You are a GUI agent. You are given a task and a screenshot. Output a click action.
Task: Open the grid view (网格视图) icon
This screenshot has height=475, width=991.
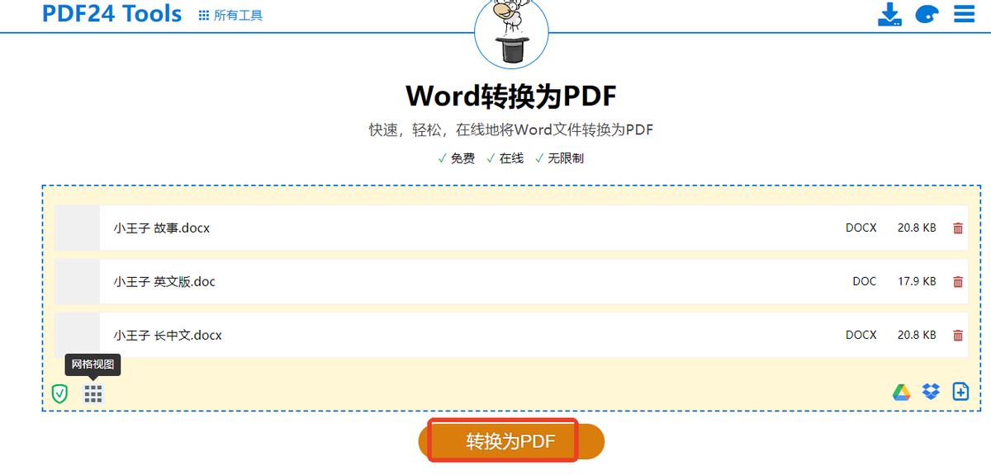coord(93,393)
